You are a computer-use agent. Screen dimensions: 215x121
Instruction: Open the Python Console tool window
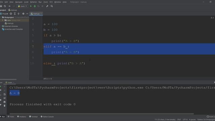47,117
